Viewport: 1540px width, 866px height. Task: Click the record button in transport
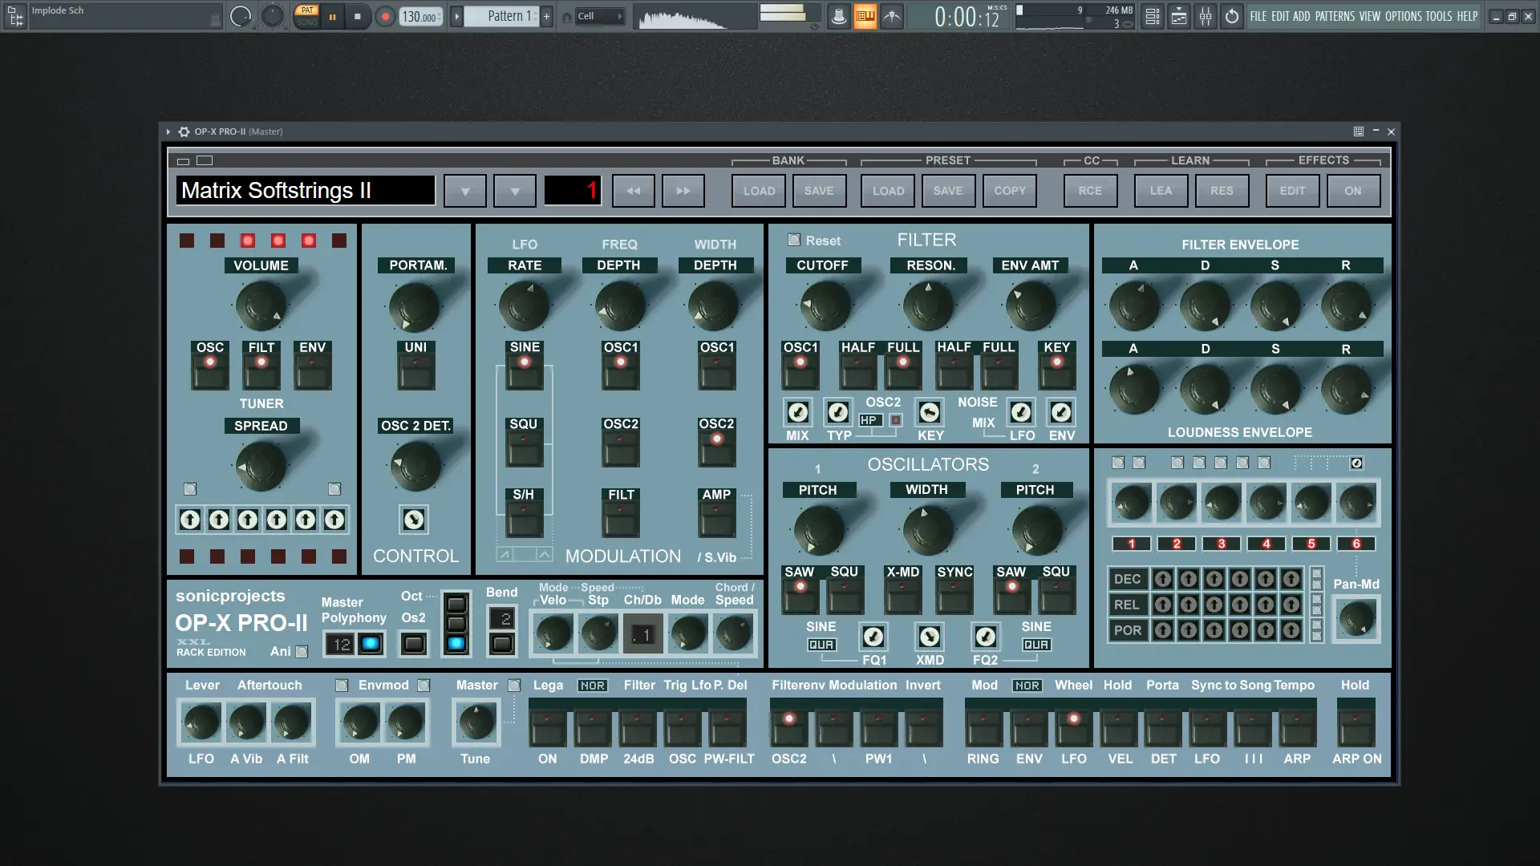click(386, 16)
